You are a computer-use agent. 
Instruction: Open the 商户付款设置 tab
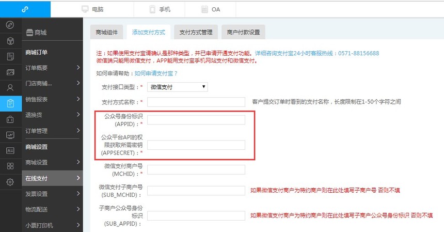(x=243, y=32)
